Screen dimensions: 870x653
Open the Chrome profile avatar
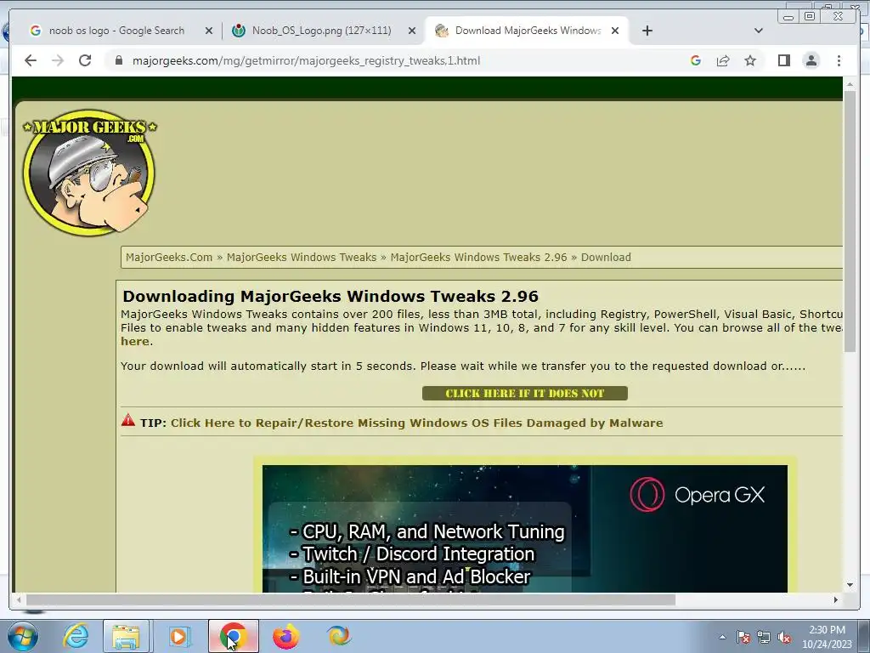pyautogui.click(x=811, y=60)
